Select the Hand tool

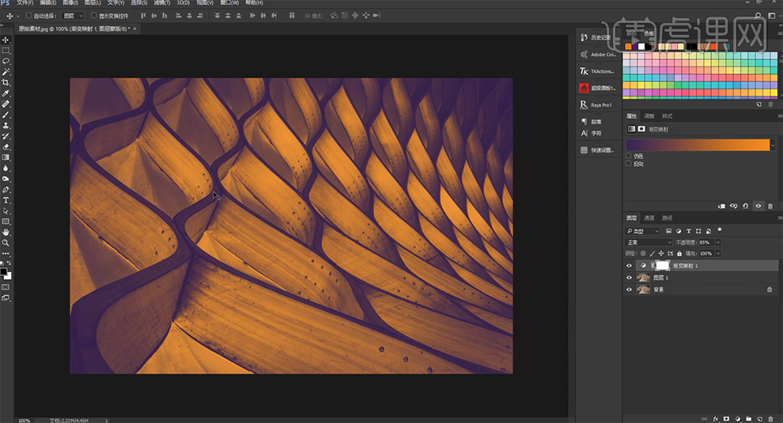[6, 232]
